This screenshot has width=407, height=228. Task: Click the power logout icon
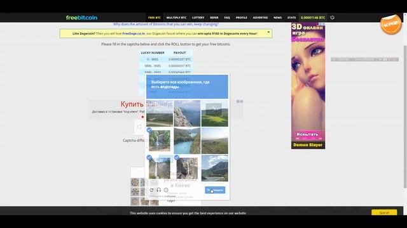click(332, 18)
